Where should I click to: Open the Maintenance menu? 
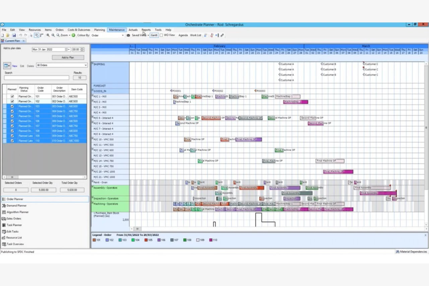click(x=117, y=30)
